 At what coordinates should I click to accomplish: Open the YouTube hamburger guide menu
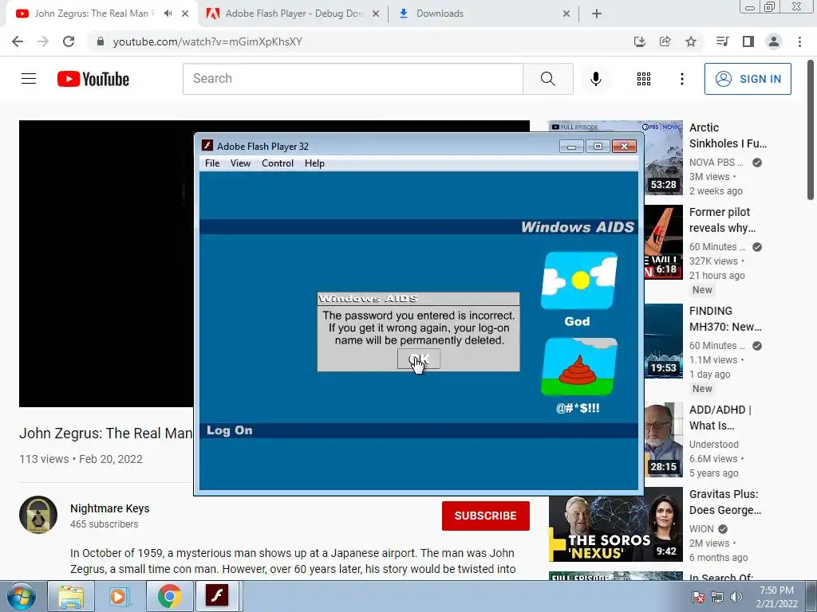click(x=29, y=79)
